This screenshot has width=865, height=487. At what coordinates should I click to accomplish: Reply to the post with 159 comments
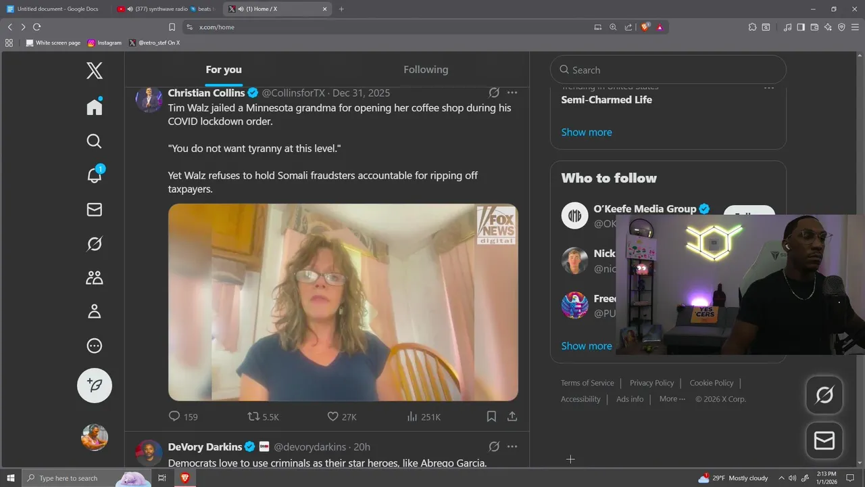pyautogui.click(x=182, y=417)
